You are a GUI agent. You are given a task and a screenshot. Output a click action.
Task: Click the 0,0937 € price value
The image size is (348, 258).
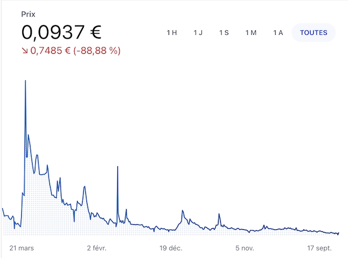(61, 32)
